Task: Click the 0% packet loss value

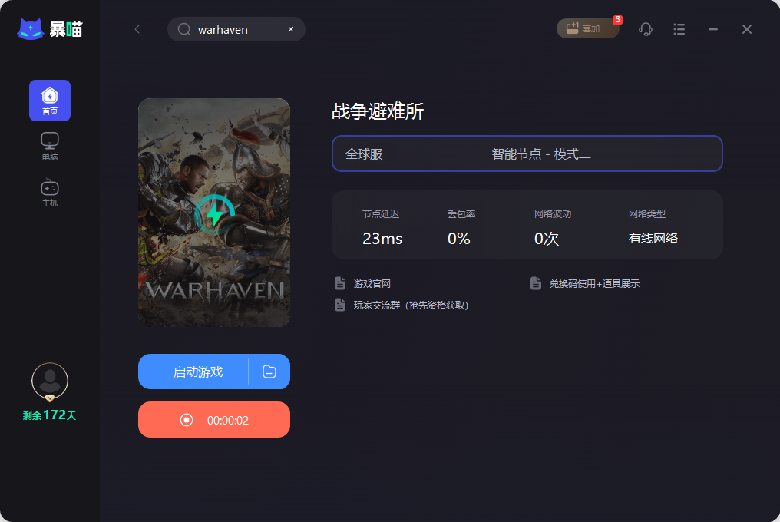Action: pyautogui.click(x=458, y=239)
